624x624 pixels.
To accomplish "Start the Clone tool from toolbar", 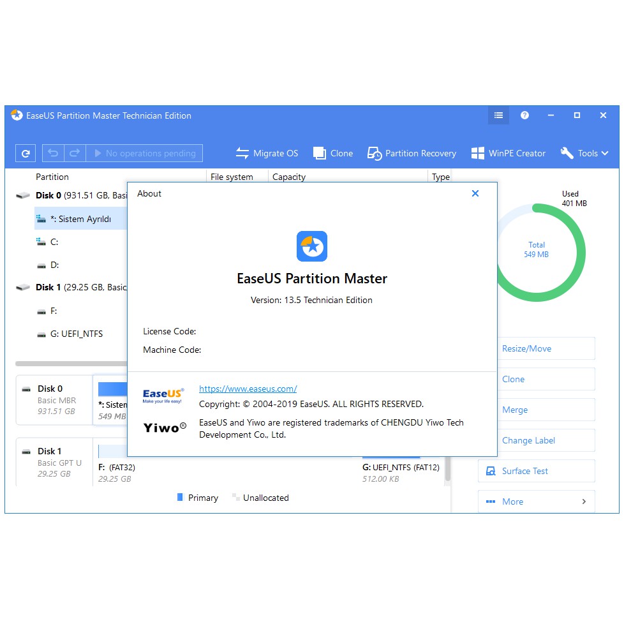I will [333, 153].
